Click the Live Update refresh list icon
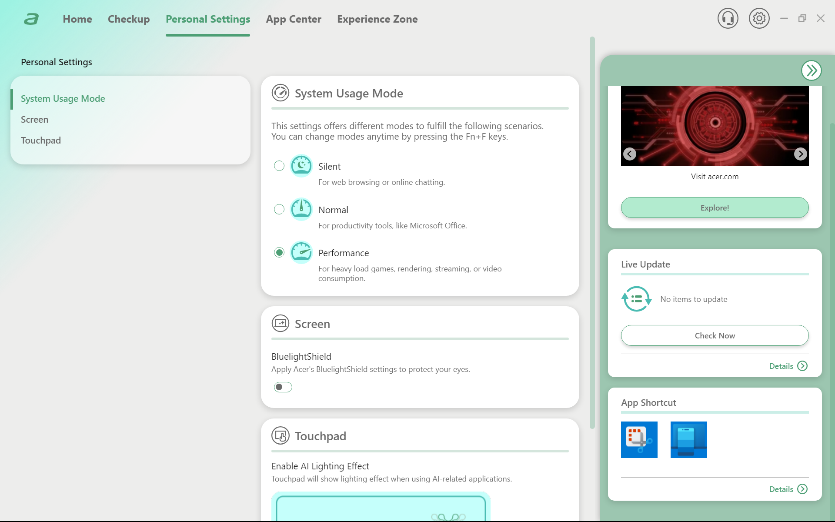This screenshot has width=835, height=522. tap(636, 299)
